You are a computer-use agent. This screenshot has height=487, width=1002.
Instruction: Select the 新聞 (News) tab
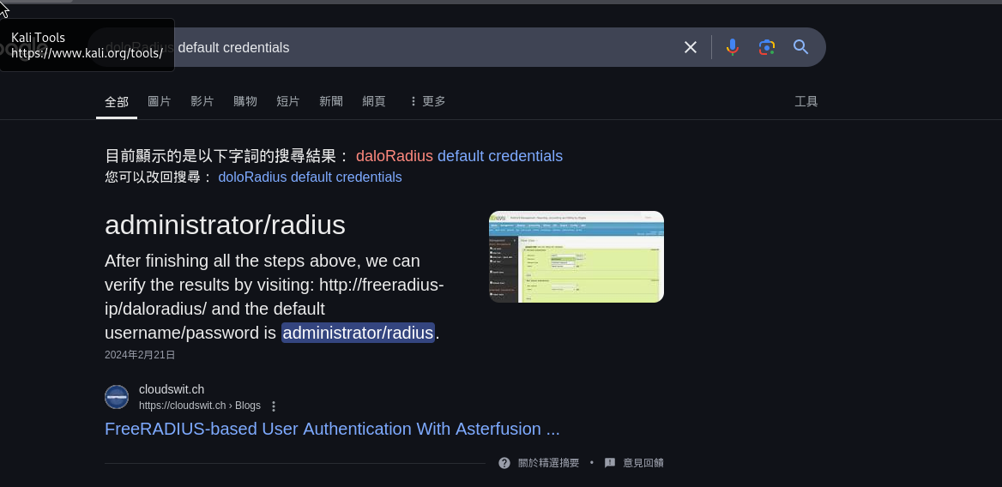(330, 101)
